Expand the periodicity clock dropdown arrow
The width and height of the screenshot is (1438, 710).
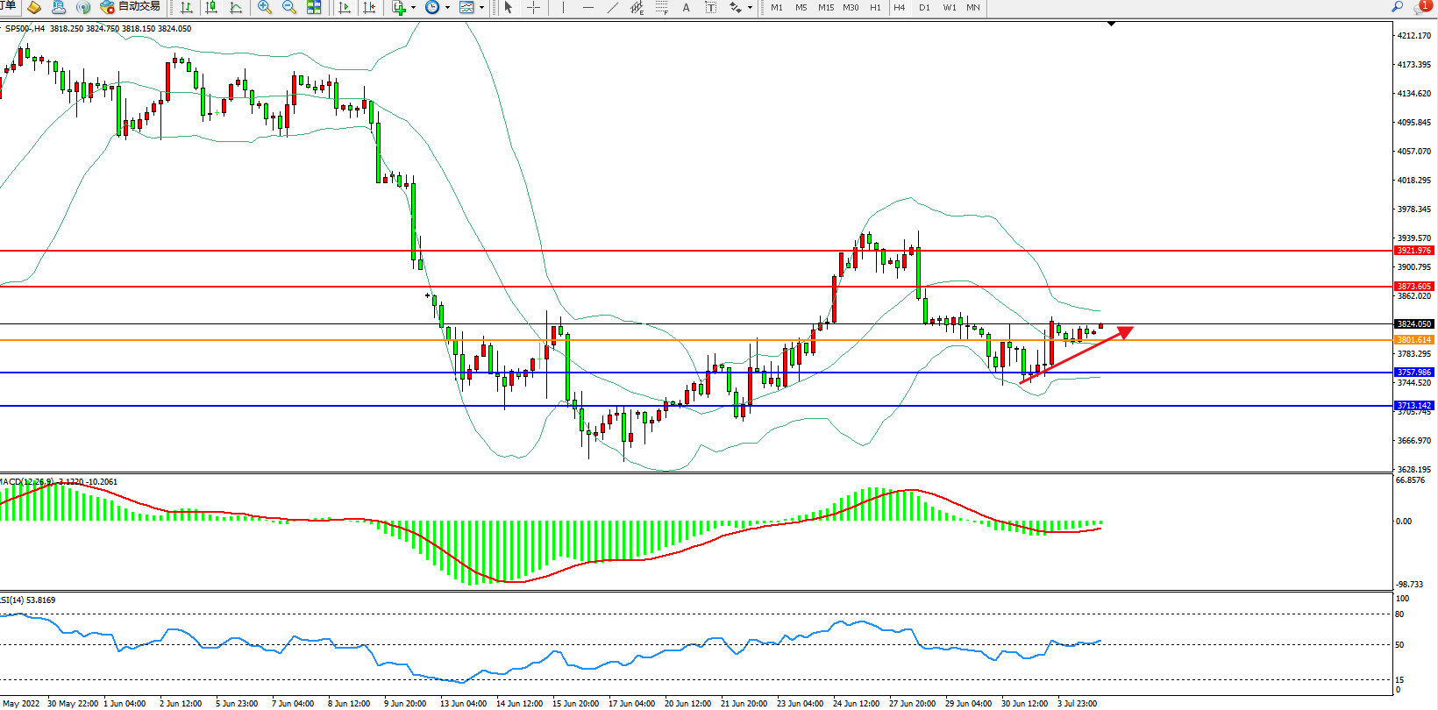[x=447, y=8]
